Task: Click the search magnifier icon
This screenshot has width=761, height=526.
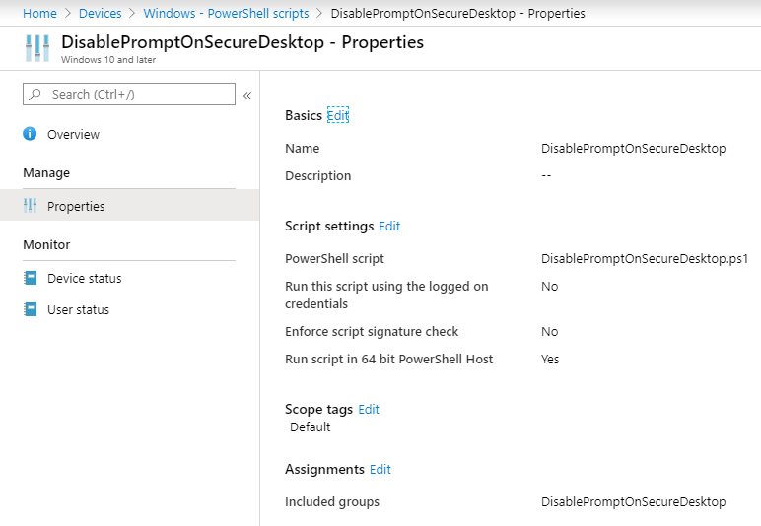Action: click(35, 94)
